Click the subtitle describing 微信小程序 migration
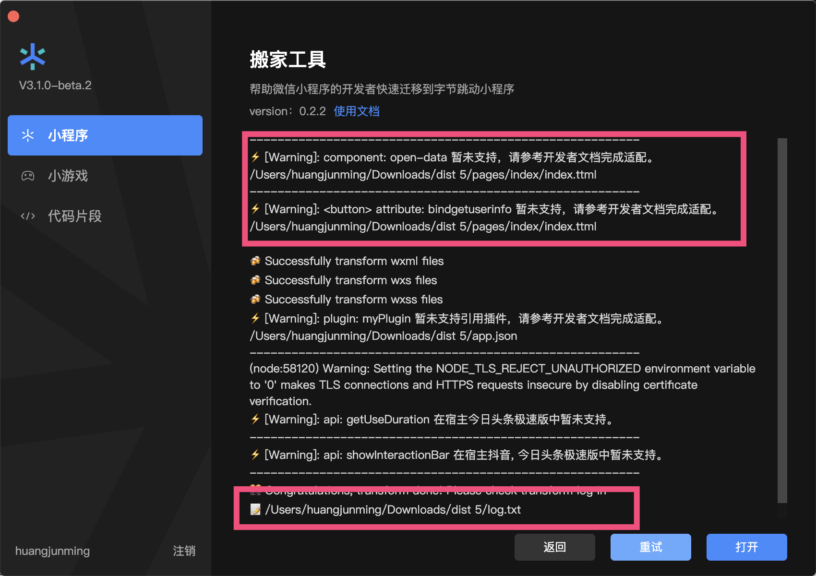Viewport: 816px width, 576px height. click(x=382, y=89)
